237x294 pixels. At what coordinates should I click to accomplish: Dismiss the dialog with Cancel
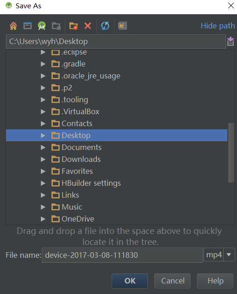point(172,281)
